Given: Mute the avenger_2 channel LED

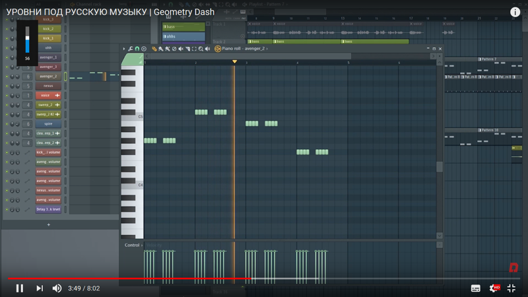Looking at the screenshot, I should pos(7,77).
